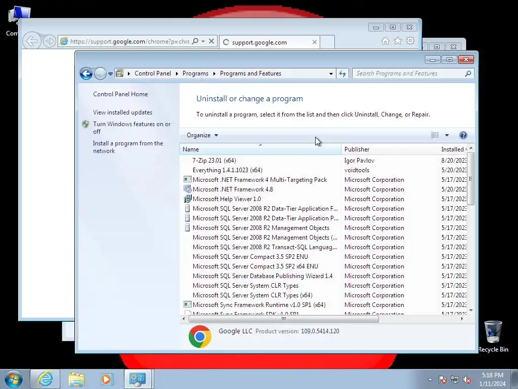Sort by the Publisher column header
Screen dimensions: 518x389
(390, 149)
